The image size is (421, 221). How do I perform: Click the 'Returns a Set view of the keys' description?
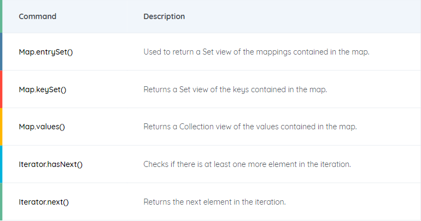[235, 89]
